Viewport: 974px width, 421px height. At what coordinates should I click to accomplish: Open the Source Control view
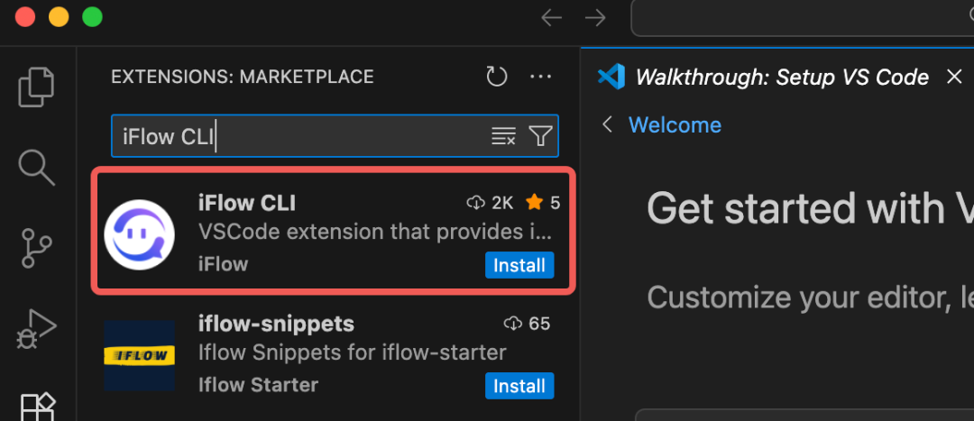coord(37,248)
